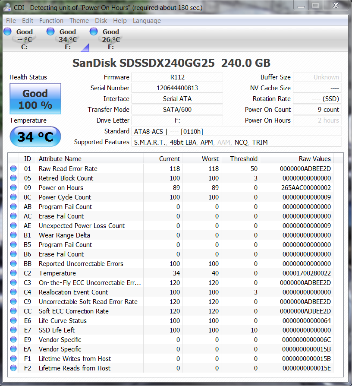Click the Attribute Name column header
This screenshot has width=352, height=386.
(x=60, y=158)
